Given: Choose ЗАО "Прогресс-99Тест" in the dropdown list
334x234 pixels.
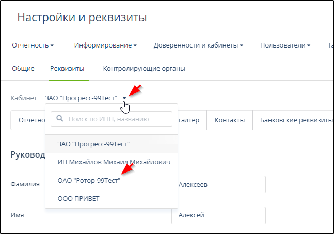Looking at the screenshot, I should click(93, 143).
